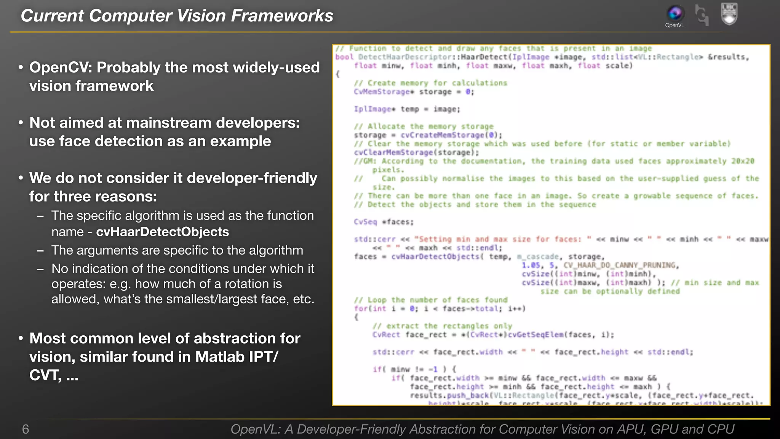Click code line 'cvClearMemStorage(storage);'

pyautogui.click(x=416, y=152)
